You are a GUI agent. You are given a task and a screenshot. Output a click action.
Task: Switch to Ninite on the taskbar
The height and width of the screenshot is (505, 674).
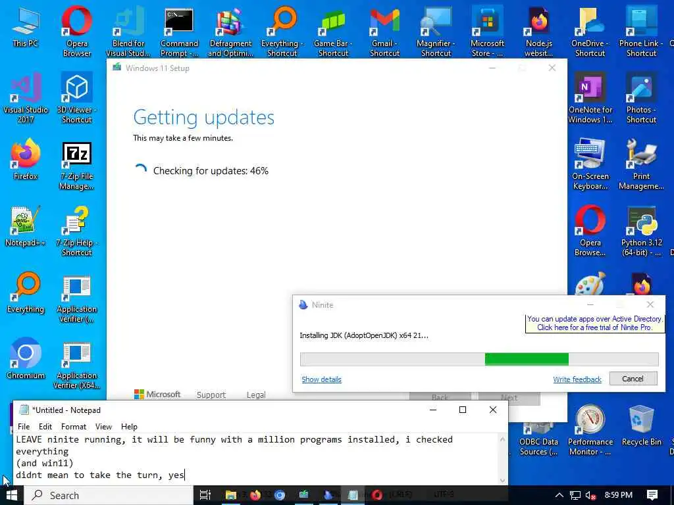coord(328,495)
